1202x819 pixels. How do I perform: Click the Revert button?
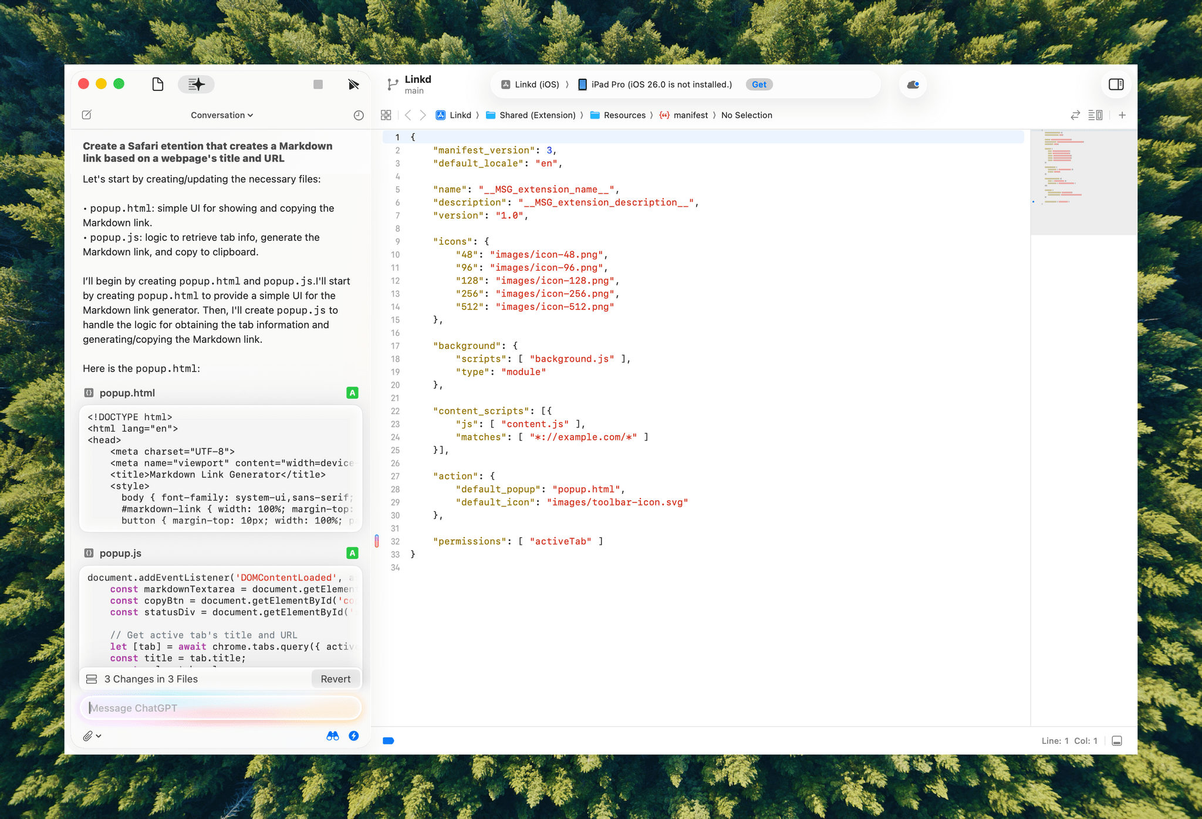point(335,679)
